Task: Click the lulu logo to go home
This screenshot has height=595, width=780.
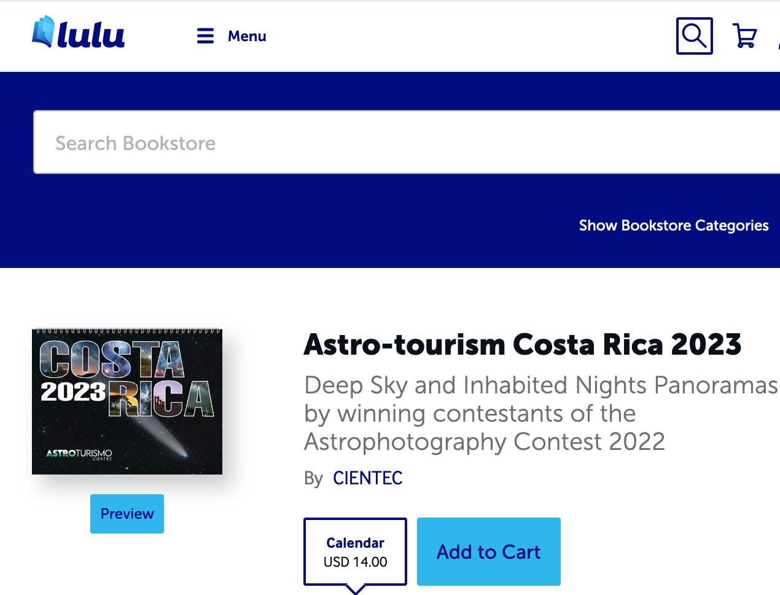Action: 90,34
